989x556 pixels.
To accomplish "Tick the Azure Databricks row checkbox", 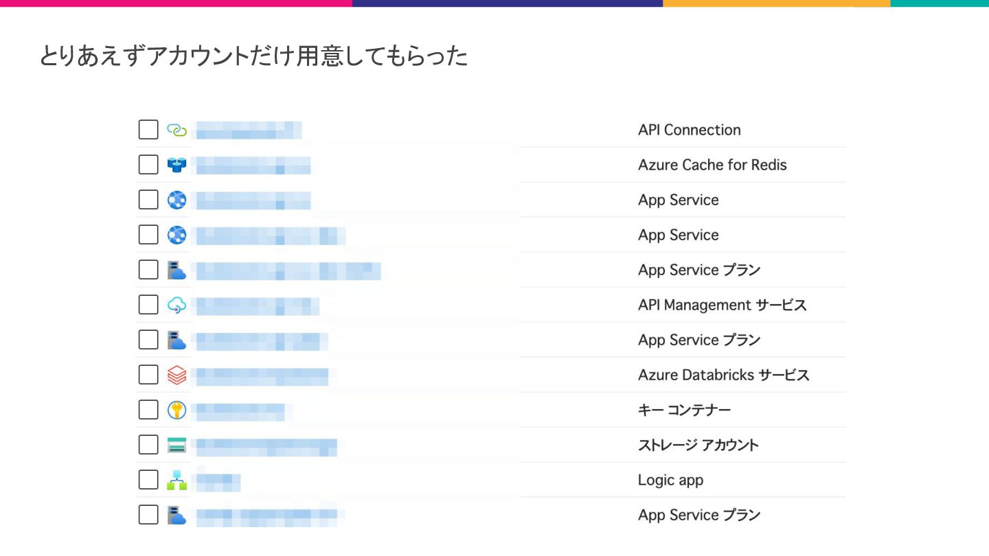I will point(148,375).
